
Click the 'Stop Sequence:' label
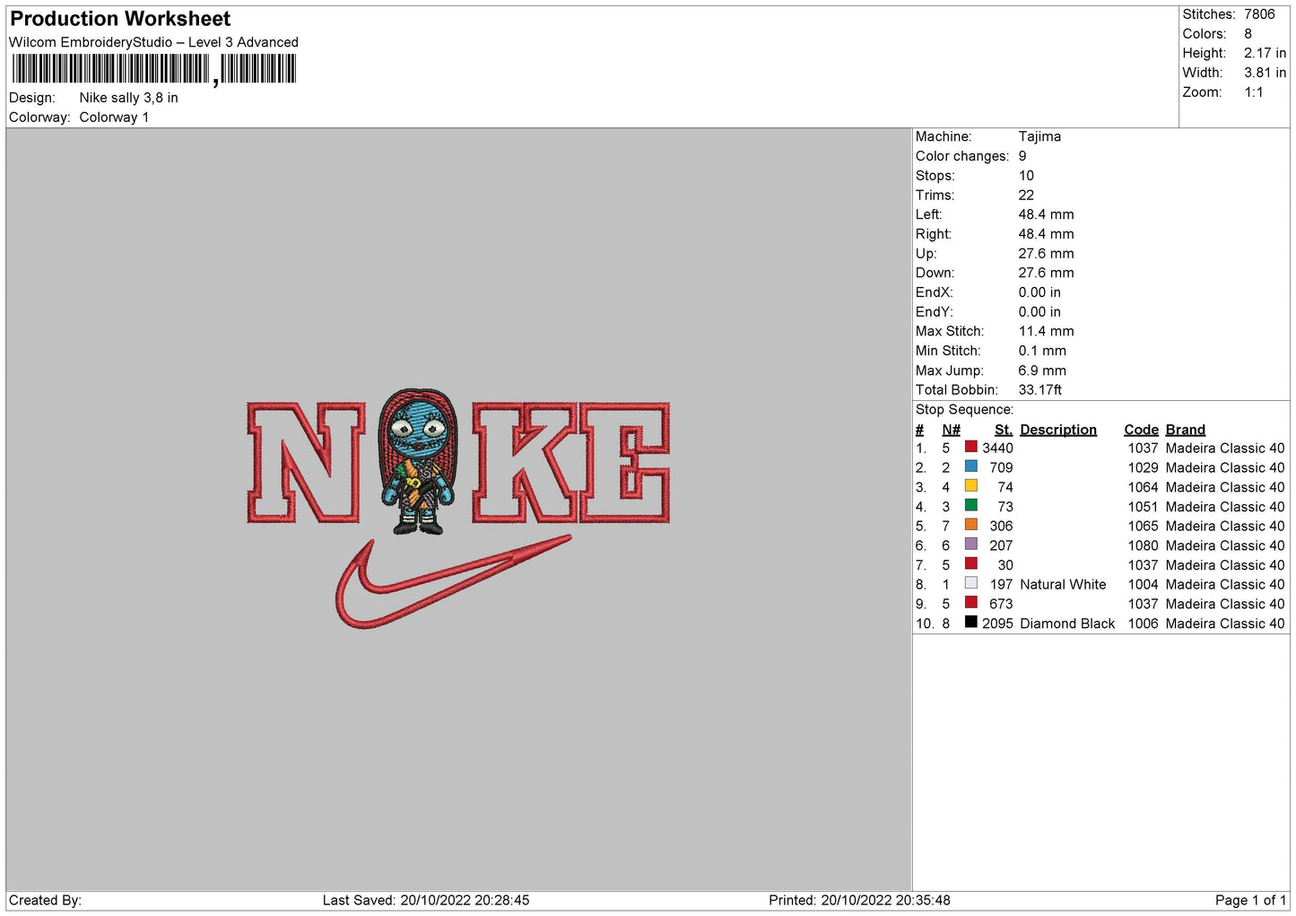click(x=964, y=410)
